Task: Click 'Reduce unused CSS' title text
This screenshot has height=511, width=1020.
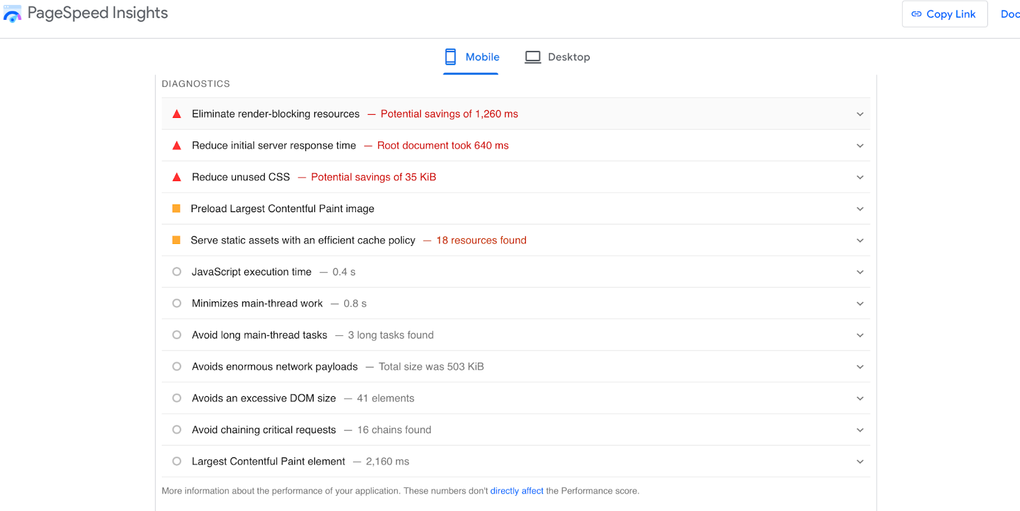Action: [x=241, y=177]
